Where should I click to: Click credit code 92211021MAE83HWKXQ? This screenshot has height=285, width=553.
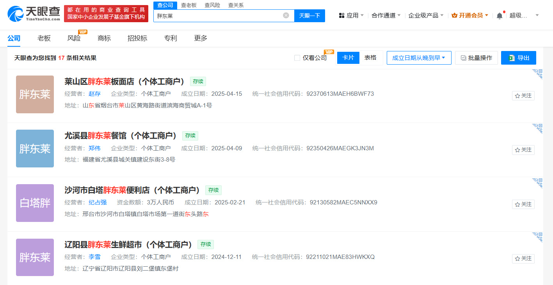[x=340, y=257]
